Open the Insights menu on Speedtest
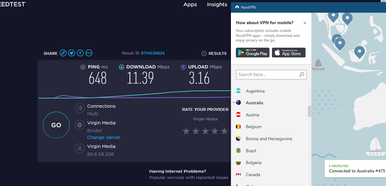The image size is (386, 186). click(x=217, y=4)
